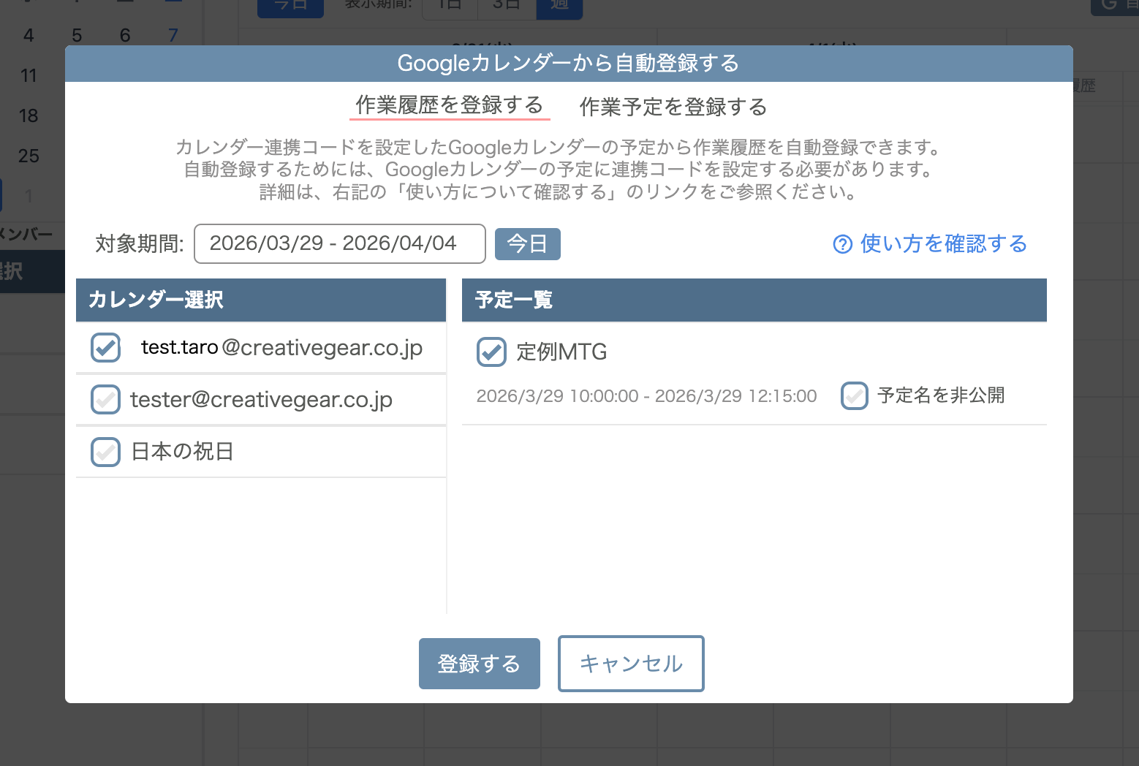1139x766 pixels.
Task: Select the 作業履歴を登録する tab
Action: [449, 106]
